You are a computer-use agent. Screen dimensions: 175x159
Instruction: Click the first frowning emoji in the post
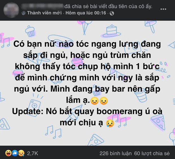point(95,101)
